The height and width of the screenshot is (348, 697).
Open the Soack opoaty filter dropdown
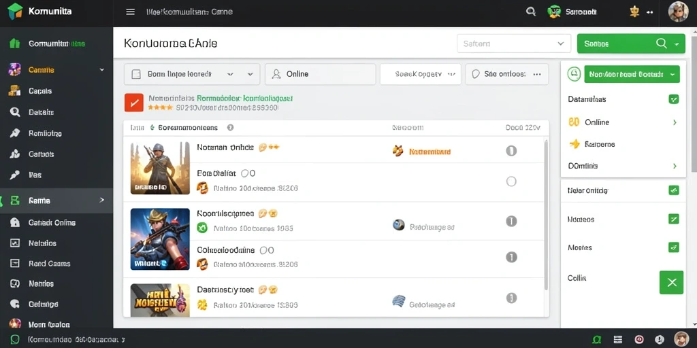point(421,74)
